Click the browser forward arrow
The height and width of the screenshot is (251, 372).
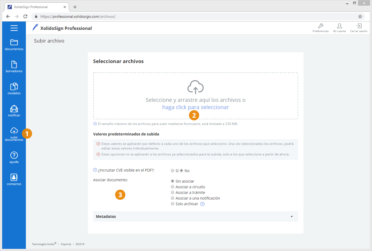click(x=17, y=16)
